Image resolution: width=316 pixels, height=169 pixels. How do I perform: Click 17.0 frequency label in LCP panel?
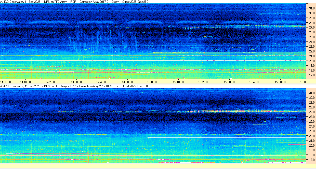point(312,160)
